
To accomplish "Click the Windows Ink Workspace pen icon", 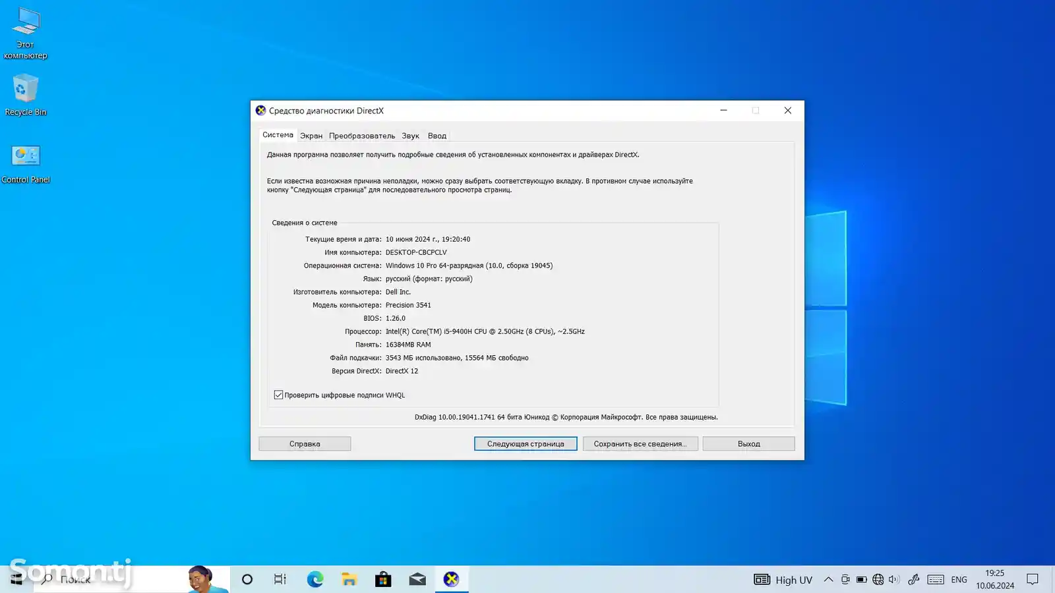I will tap(914, 580).
